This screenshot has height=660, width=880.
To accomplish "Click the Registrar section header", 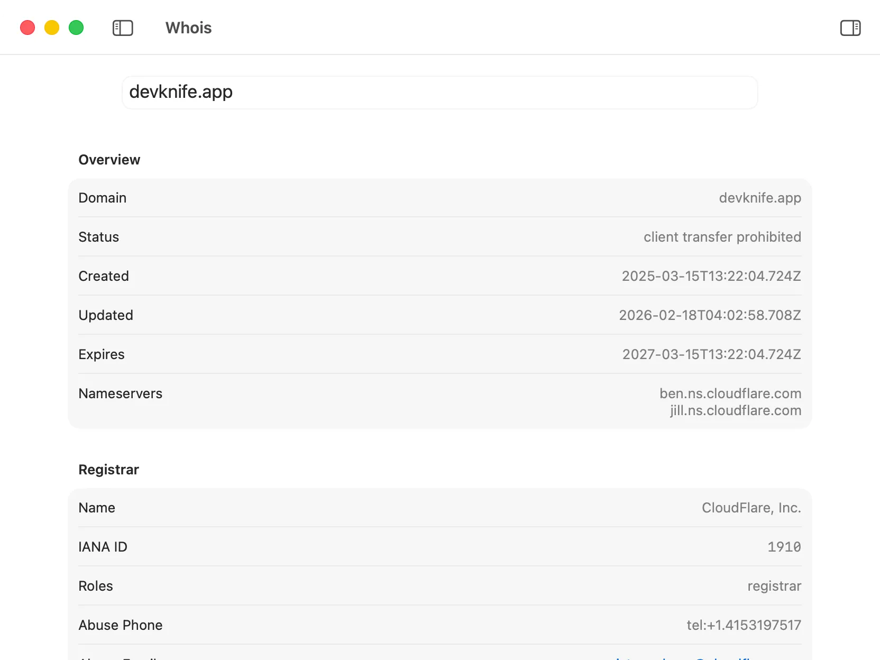I will click(x=108, y=470).
